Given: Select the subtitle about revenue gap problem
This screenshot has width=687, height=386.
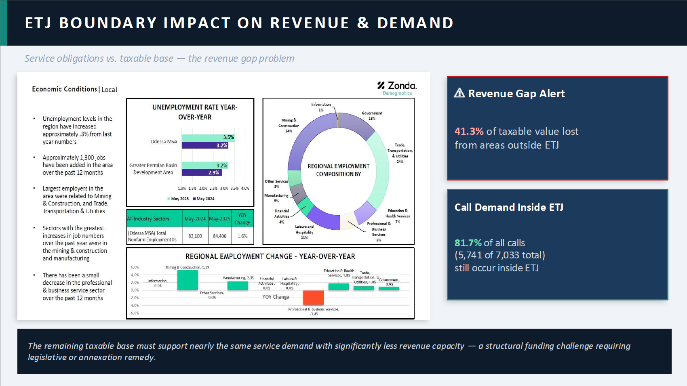Looking at the screenshot, I should coord(159,59).
